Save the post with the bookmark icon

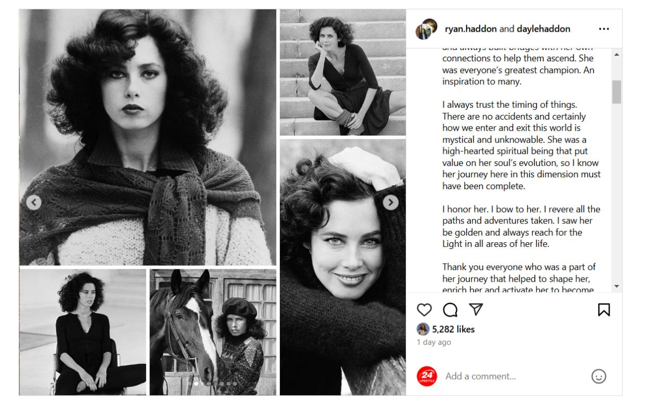click(x=604, y=310)
